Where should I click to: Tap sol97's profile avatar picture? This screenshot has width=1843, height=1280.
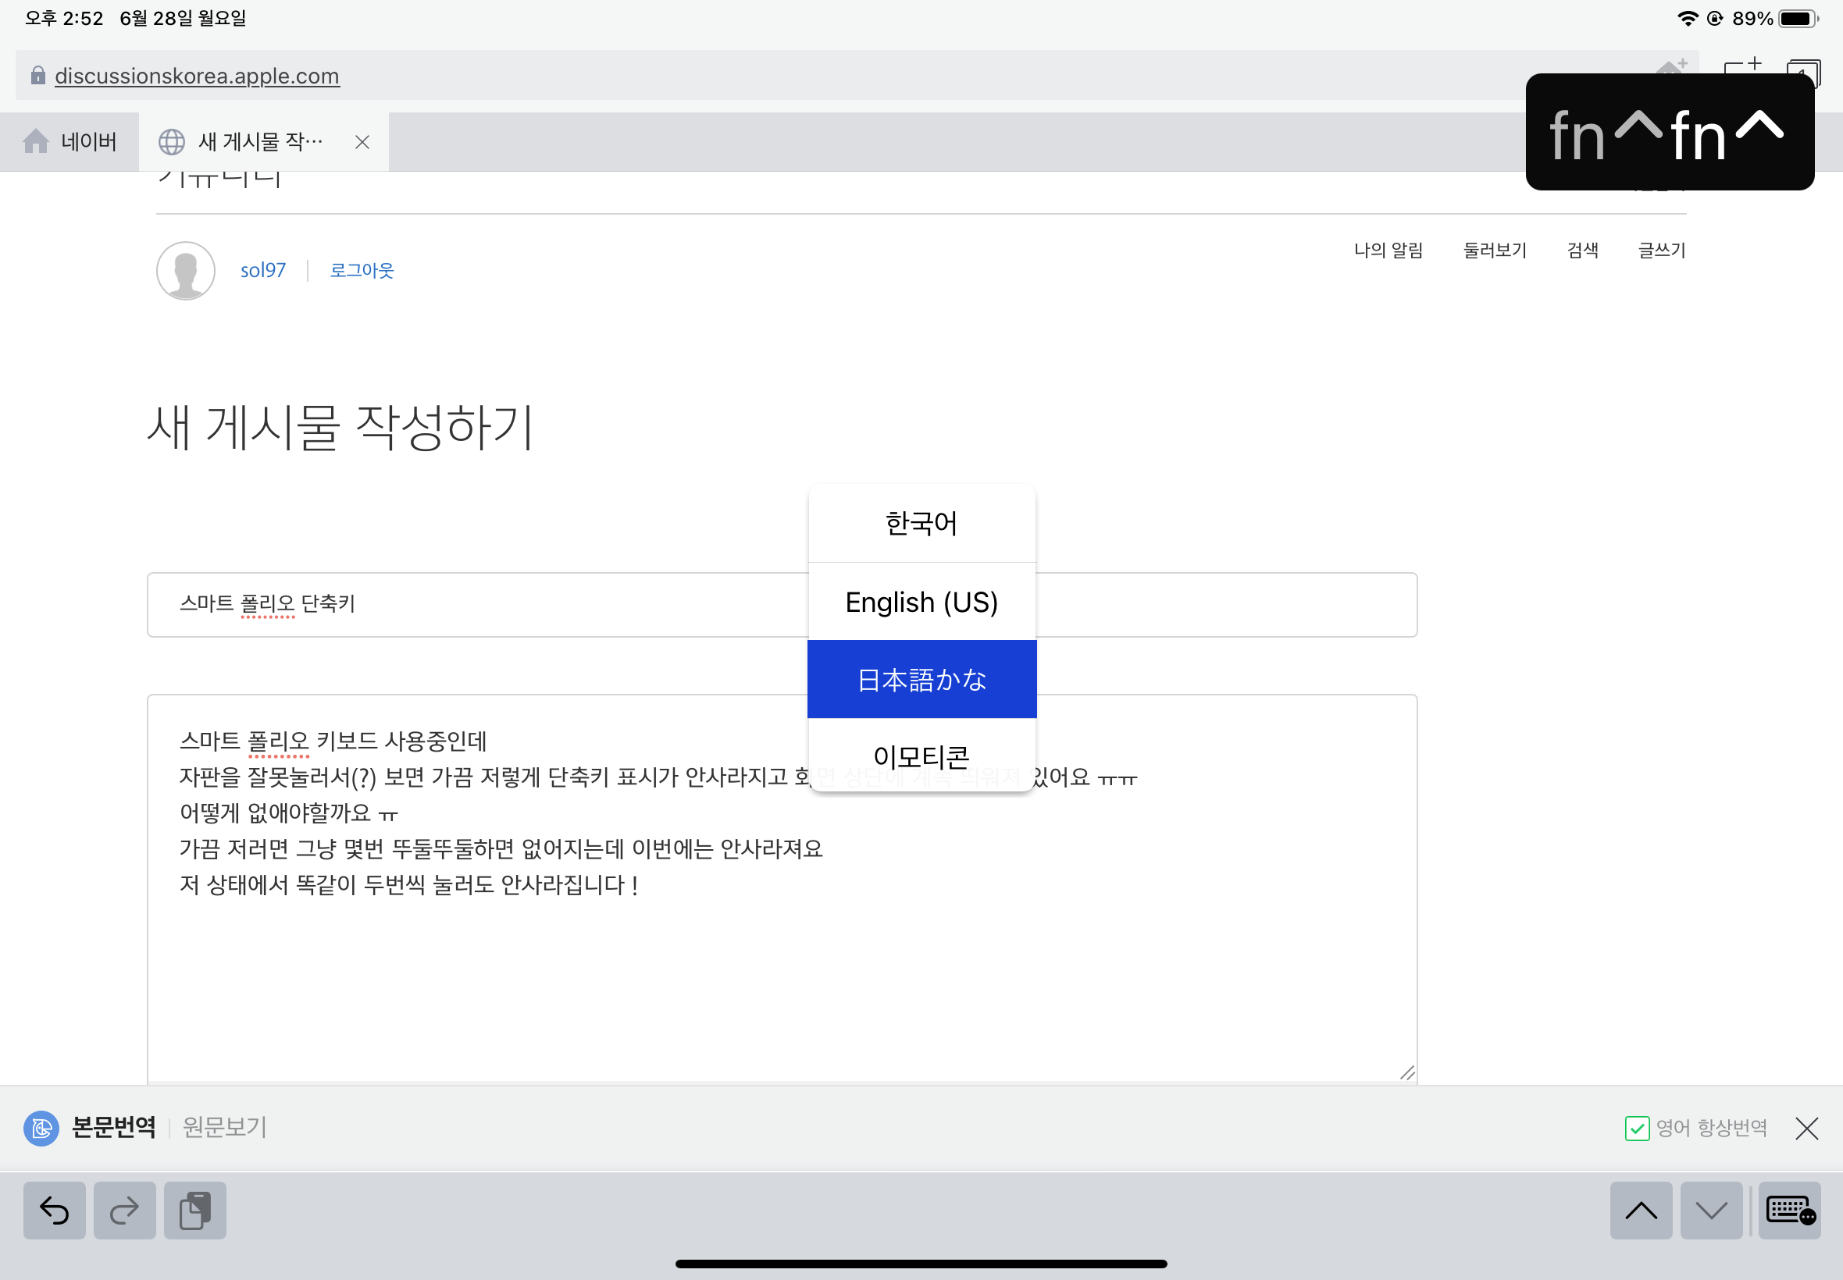(x=185, y=270)
